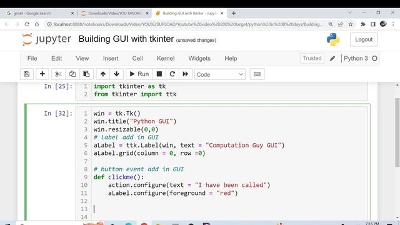Click the def clickme(): line
This screenshot has height=225, width=400.
(119, 177)
